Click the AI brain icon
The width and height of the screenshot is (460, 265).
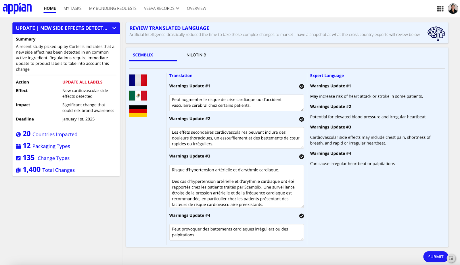(x=436, y=33)
